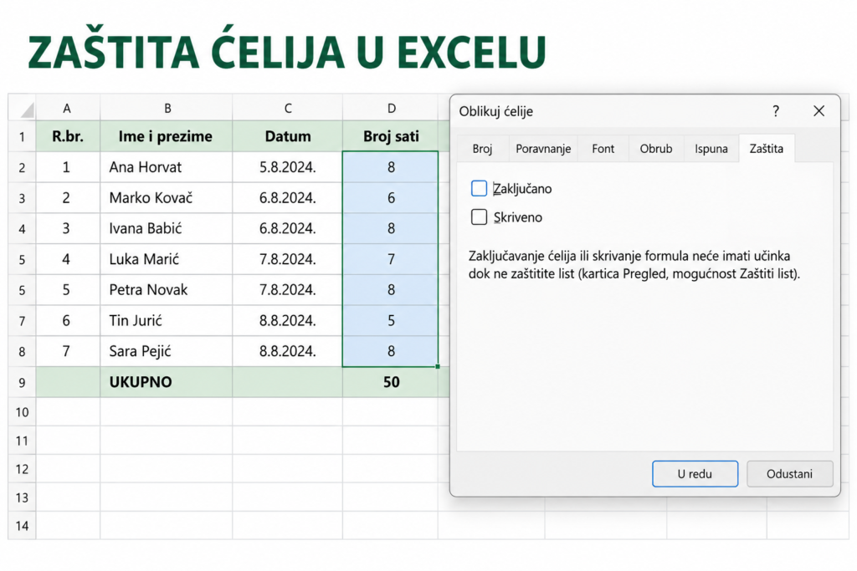Enable the Zaključano checkbox
This screenshot has height=571, width=857.
tap(479, 188)
